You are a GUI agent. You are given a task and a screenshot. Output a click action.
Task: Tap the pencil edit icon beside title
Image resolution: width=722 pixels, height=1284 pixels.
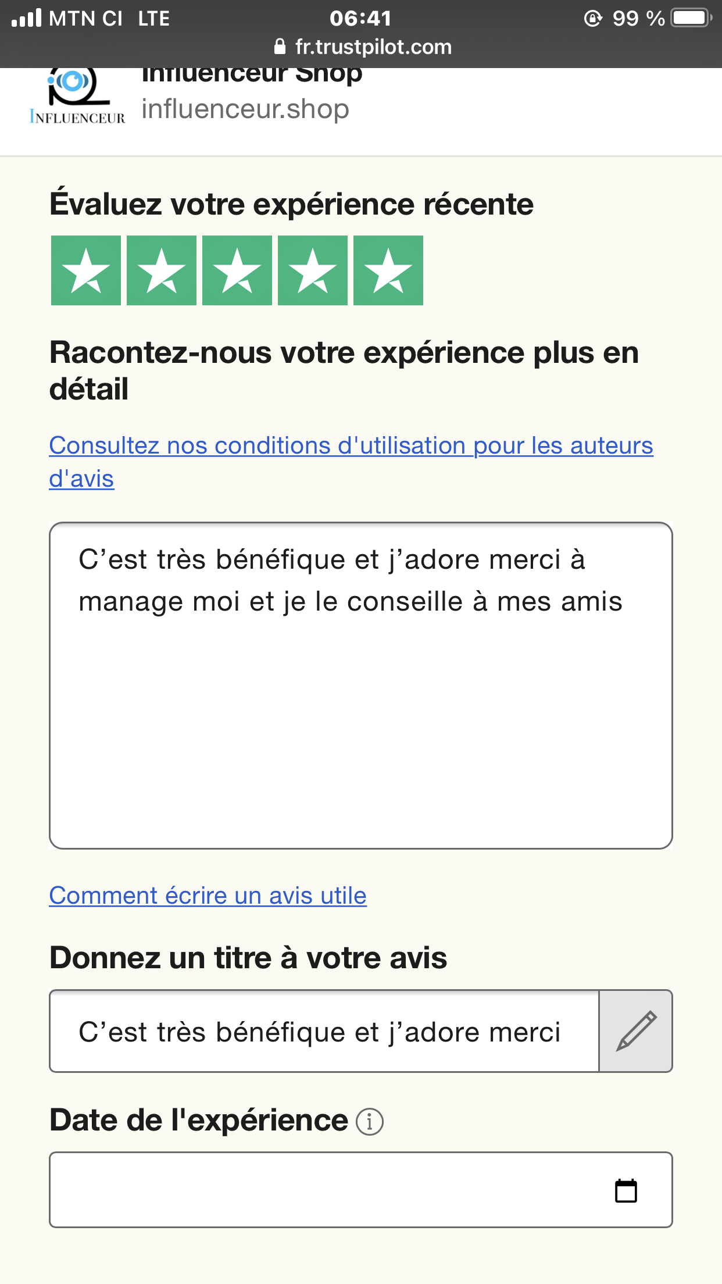pyautogui.click(x=636, y=1031)
